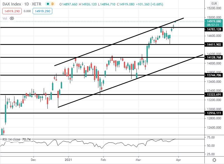Open the EUR currency selector
Image resolution: width=224 pixels, height=164 pixels.
click(x=214, y=4)
